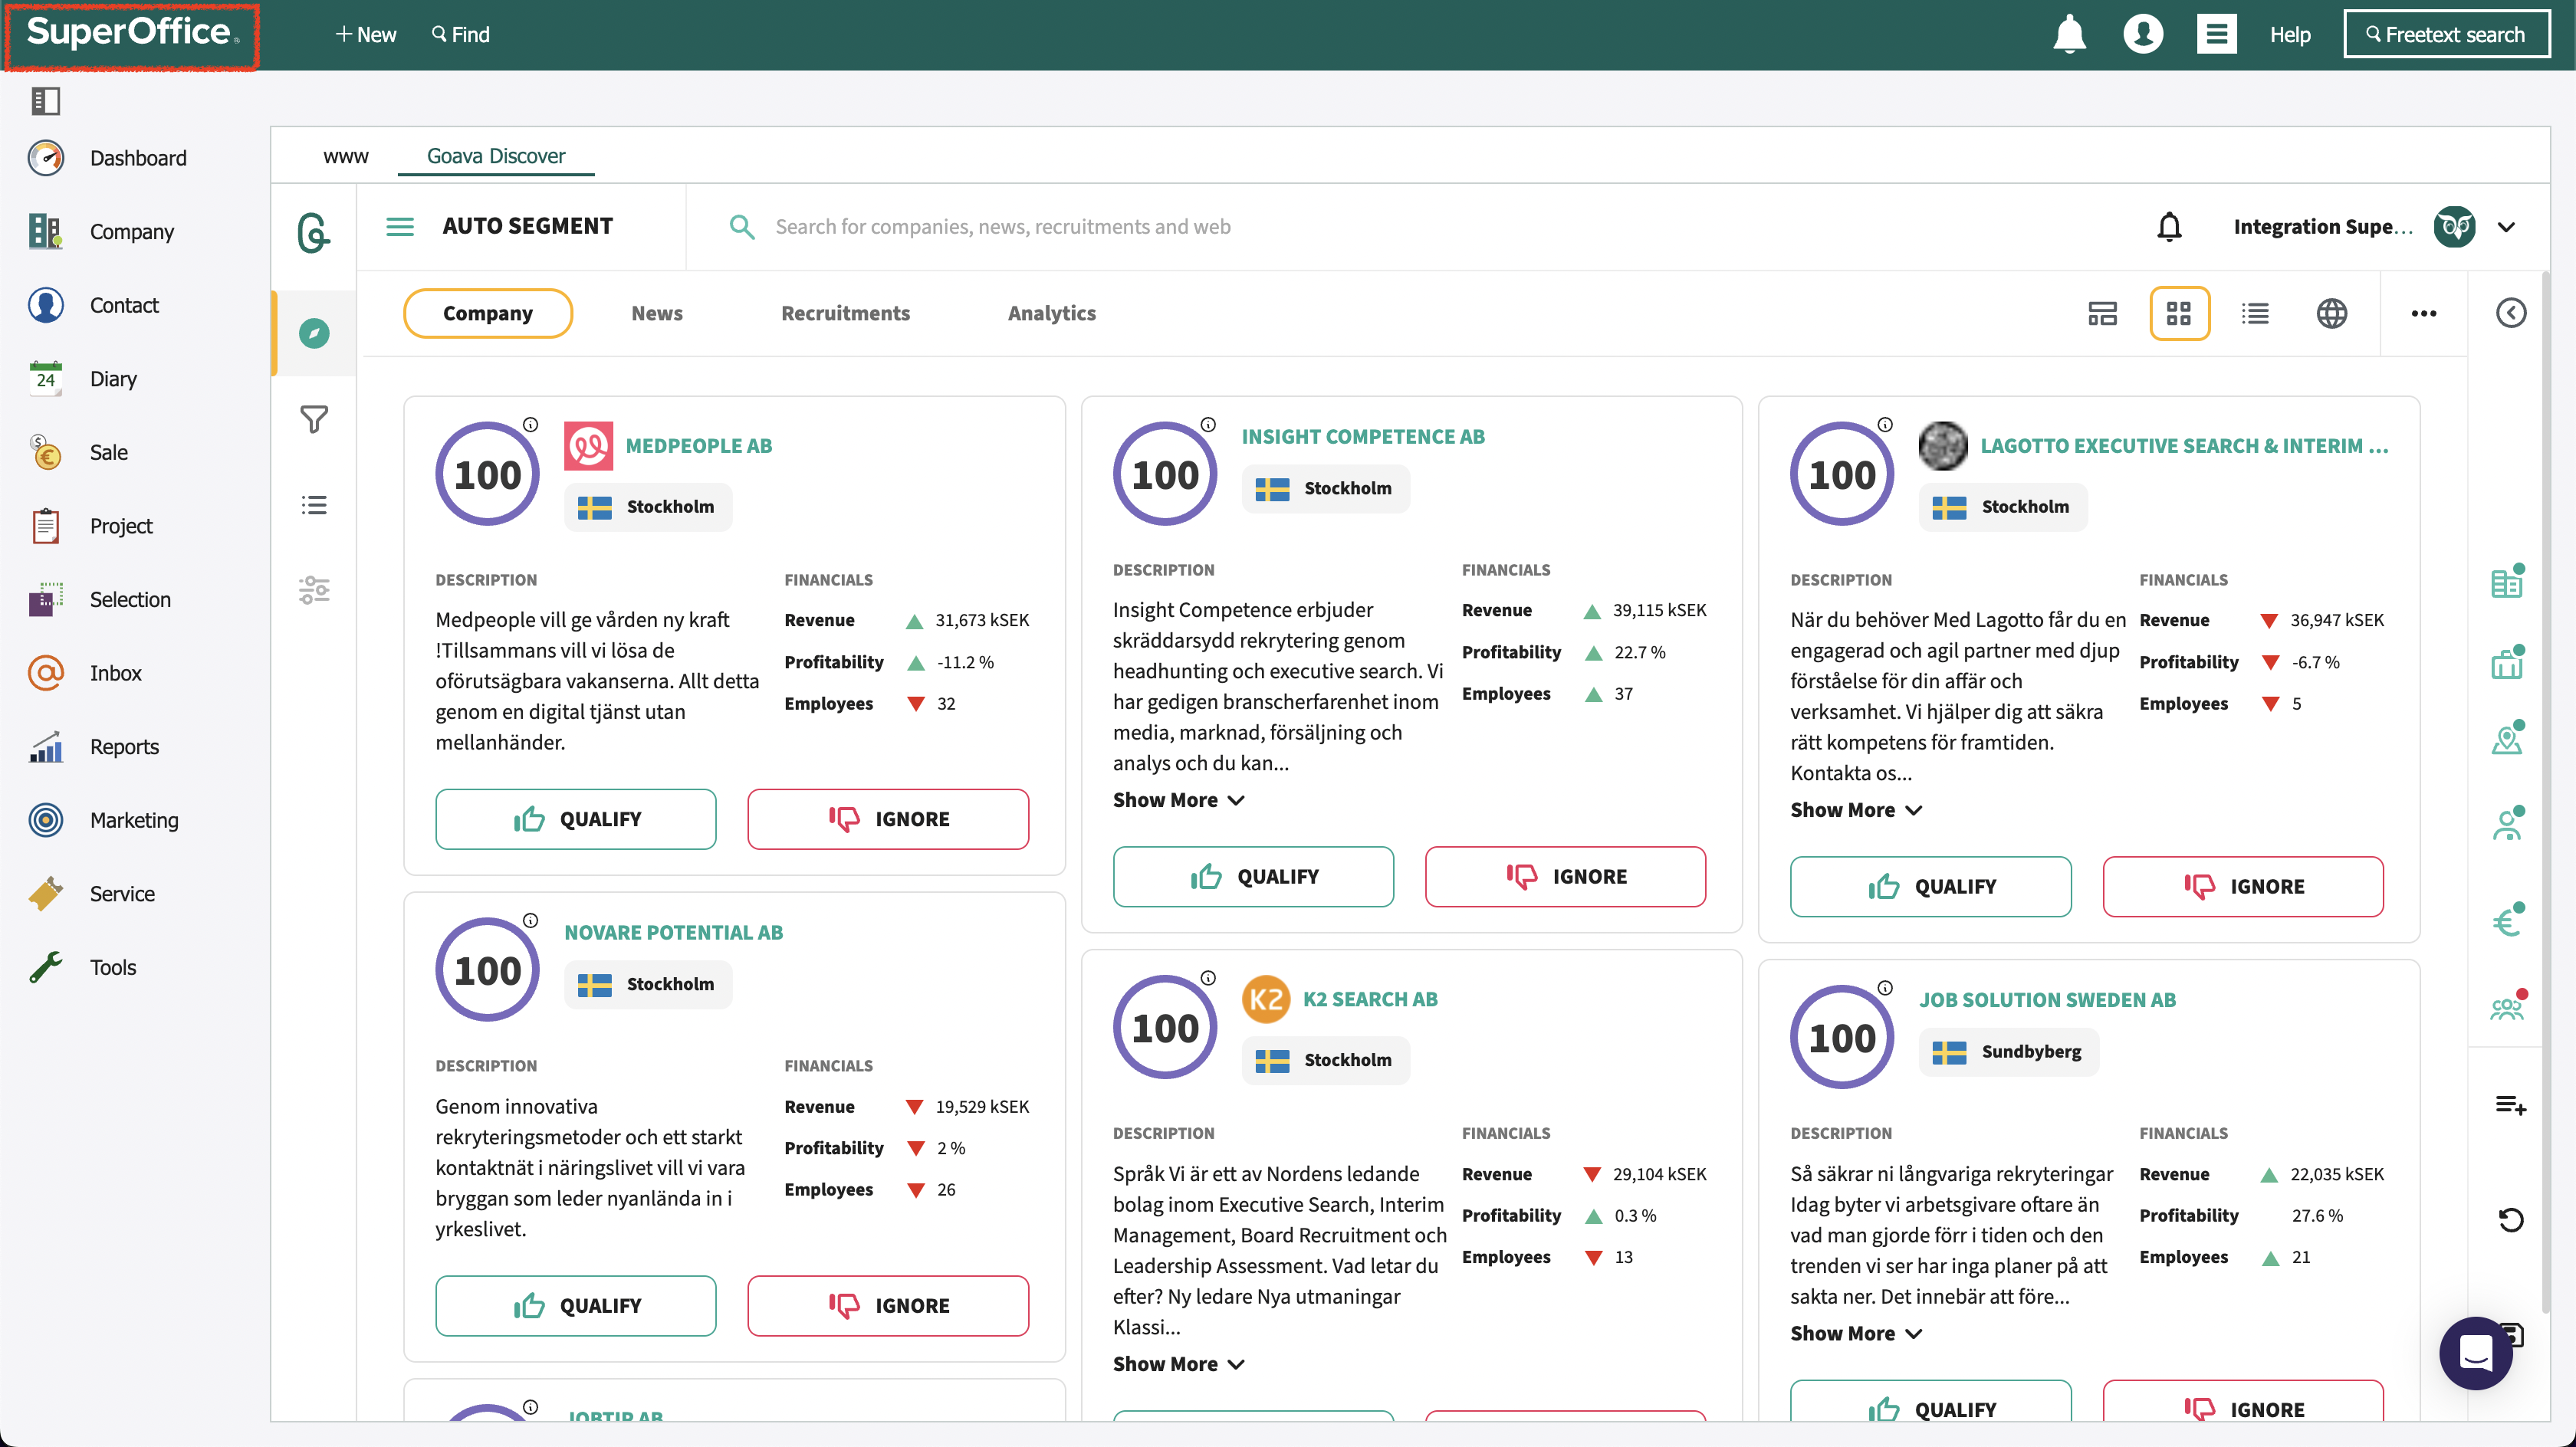Expand Show More on Insight Competence AB
Image resolution: width=2576 pixels, height=1447 pixels.
point(1178,800)
